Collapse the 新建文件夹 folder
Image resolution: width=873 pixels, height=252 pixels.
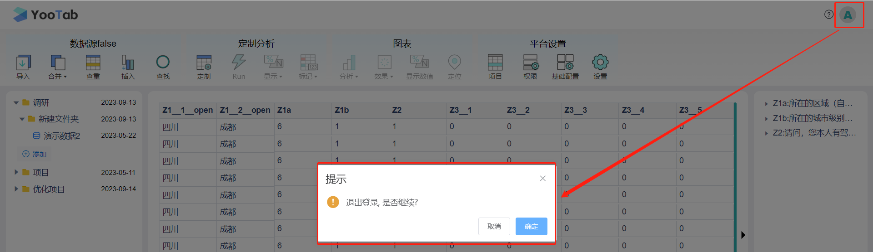point(22,119)
